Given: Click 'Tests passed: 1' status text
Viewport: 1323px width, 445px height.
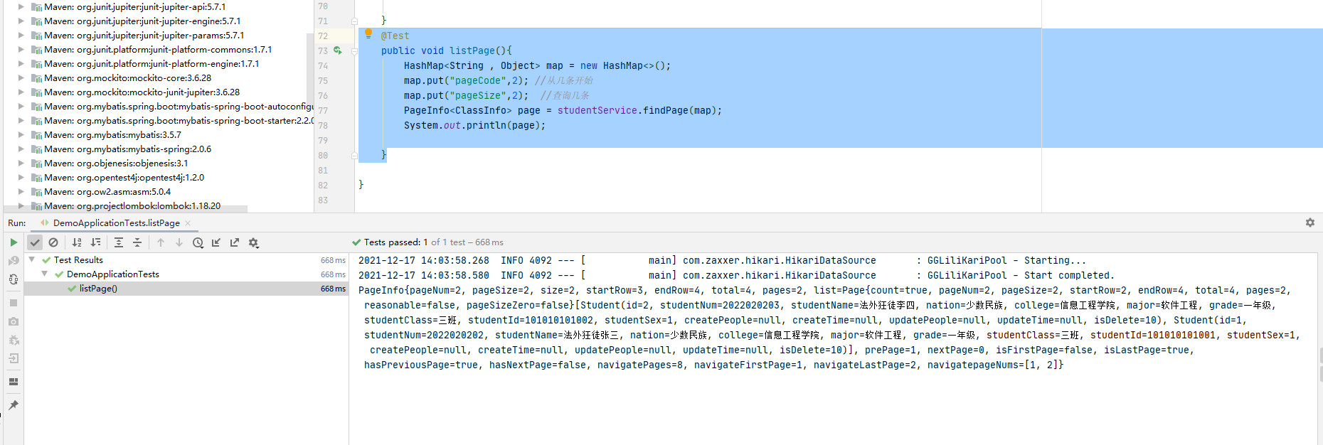Looking at the screenshot, I should [x=395, y=242].
